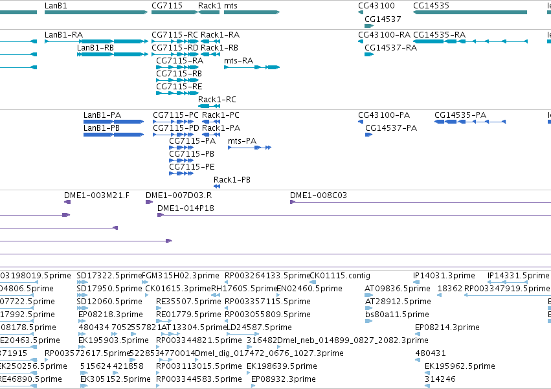The height and width of the screenshot is (389, 551).
Task: Select the LanB1-RB transcript label
Action: tap(95, 47)
